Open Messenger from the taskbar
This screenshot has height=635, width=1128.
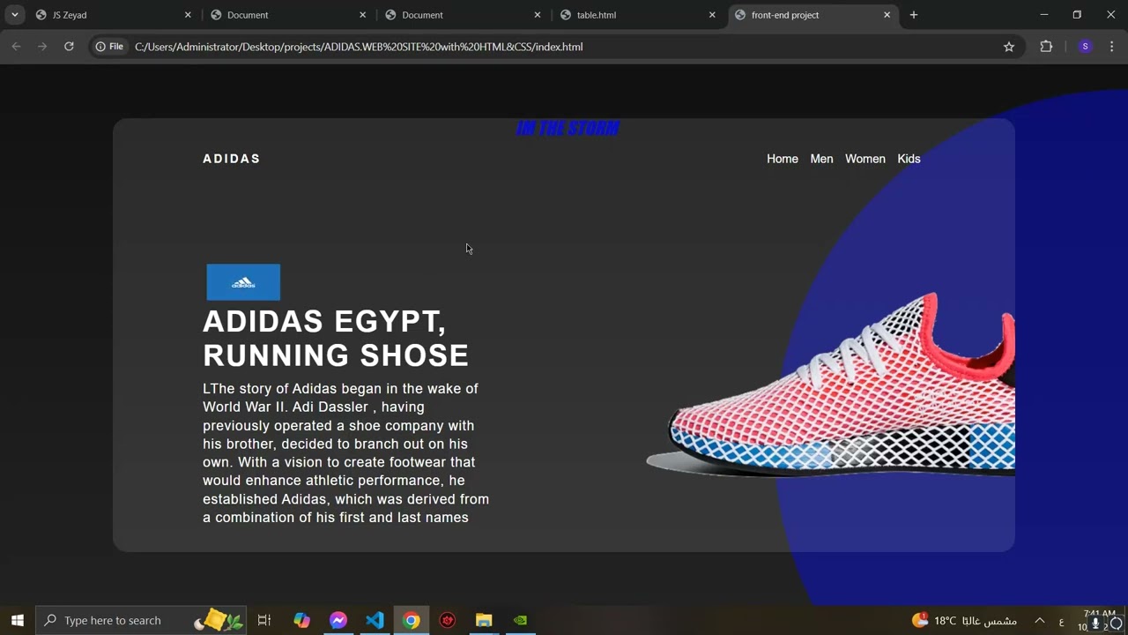coord(338,620)
